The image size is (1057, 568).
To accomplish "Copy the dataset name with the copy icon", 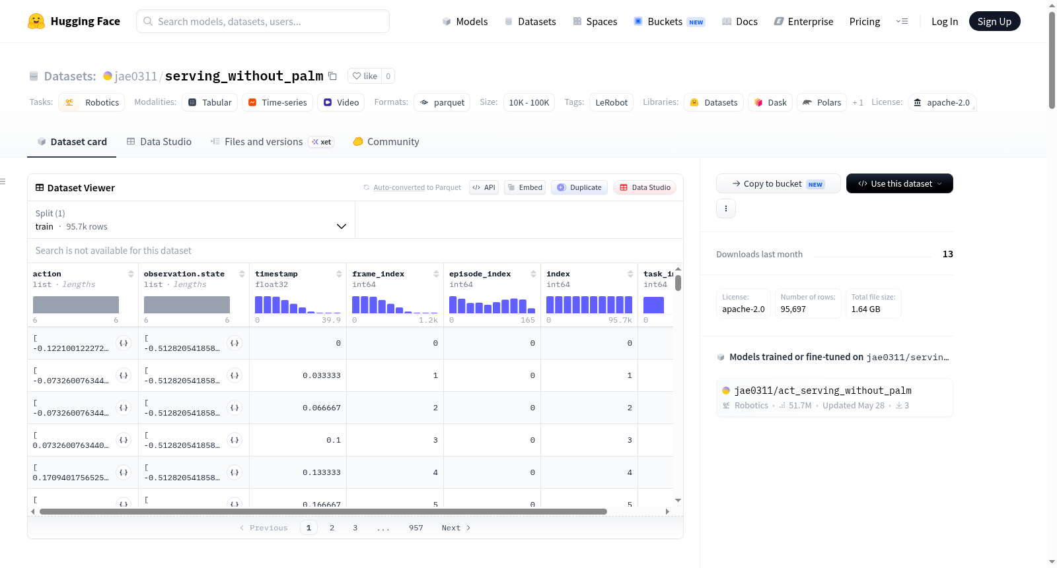I will 333,76.
